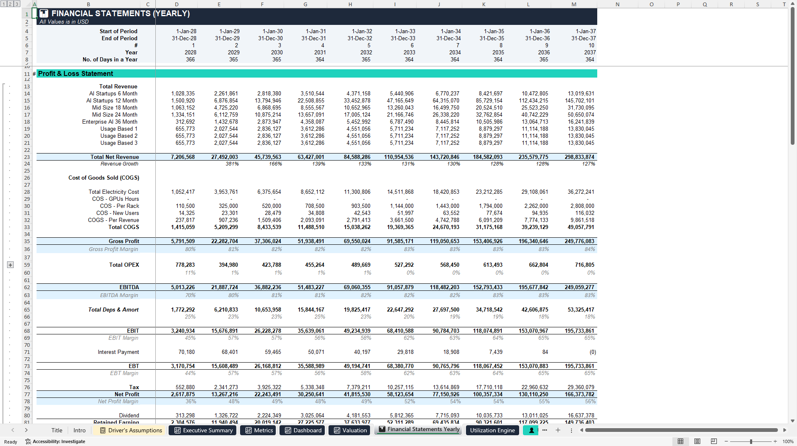Click the horizontal scrollbar thumb
This screenshot has width=797, height=446.
(682, 430)
